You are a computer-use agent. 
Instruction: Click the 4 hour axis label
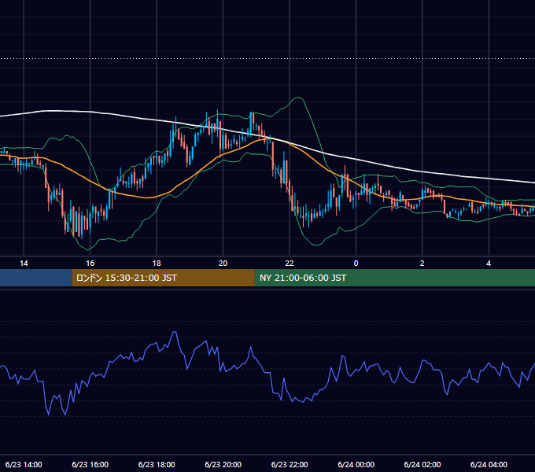coord(489,264)
